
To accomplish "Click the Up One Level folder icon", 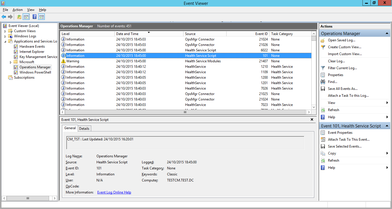I will click(19, 17).
